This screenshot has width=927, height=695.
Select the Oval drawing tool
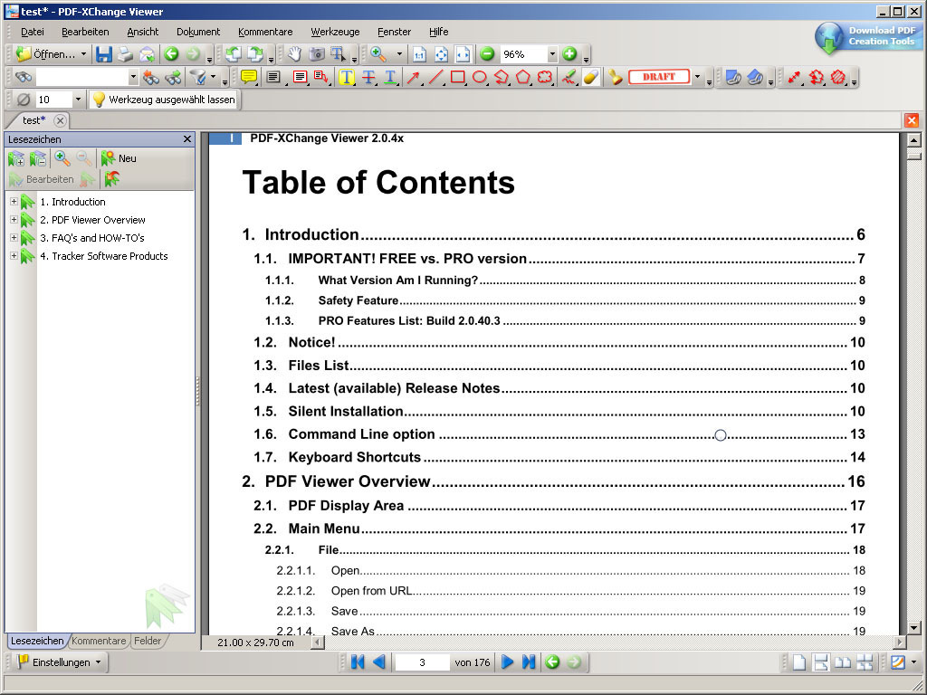[x=480, y=77]
